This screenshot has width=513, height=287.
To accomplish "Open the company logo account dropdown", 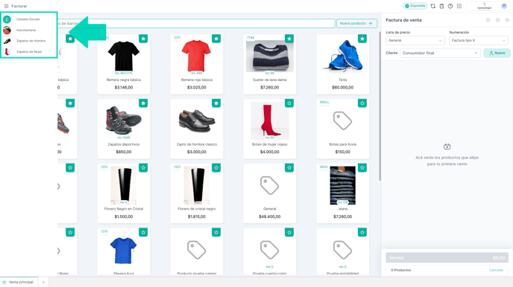I will coord(485,6).
